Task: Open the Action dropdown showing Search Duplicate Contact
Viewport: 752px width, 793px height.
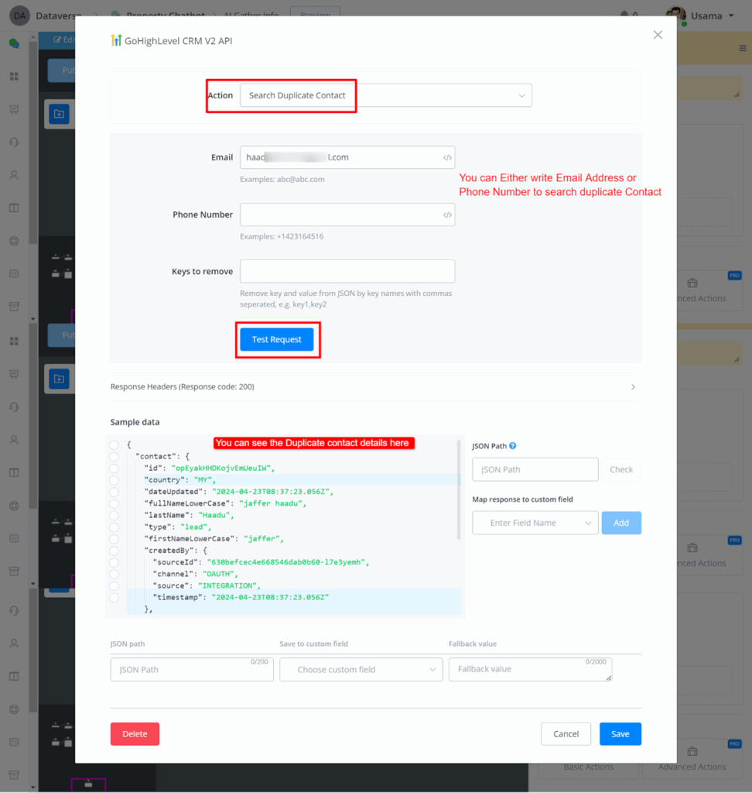Action: point(385,95)
